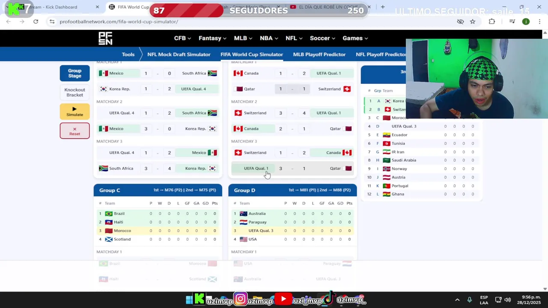Viewport: 548px width, 308px height.
Task: Expand the NBA navigation dropdown
Action: pos(269,38)
